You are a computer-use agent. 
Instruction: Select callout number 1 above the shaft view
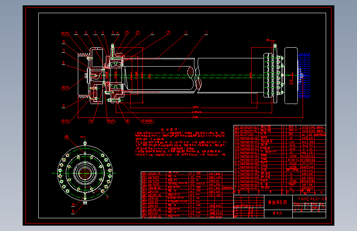tap(207, 33)
